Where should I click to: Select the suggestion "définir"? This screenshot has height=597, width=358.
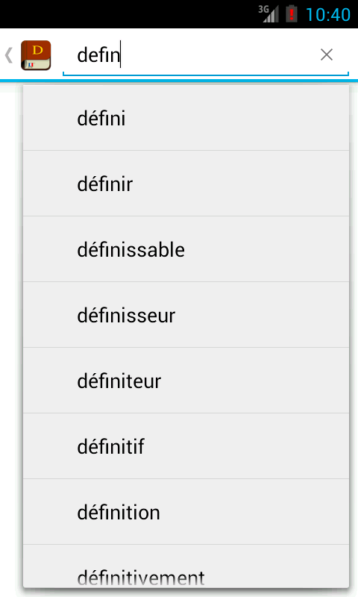[x=186, y=184]
